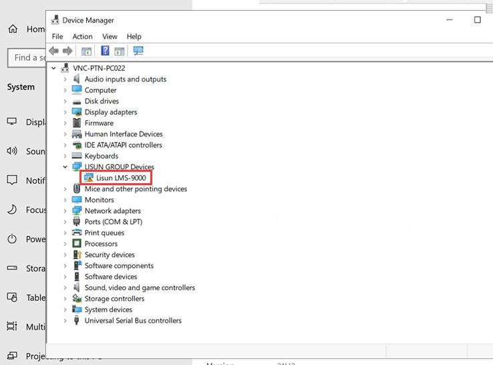
Task: Expand the Ports (COM & LPT) node
Action: click(65, 222)
